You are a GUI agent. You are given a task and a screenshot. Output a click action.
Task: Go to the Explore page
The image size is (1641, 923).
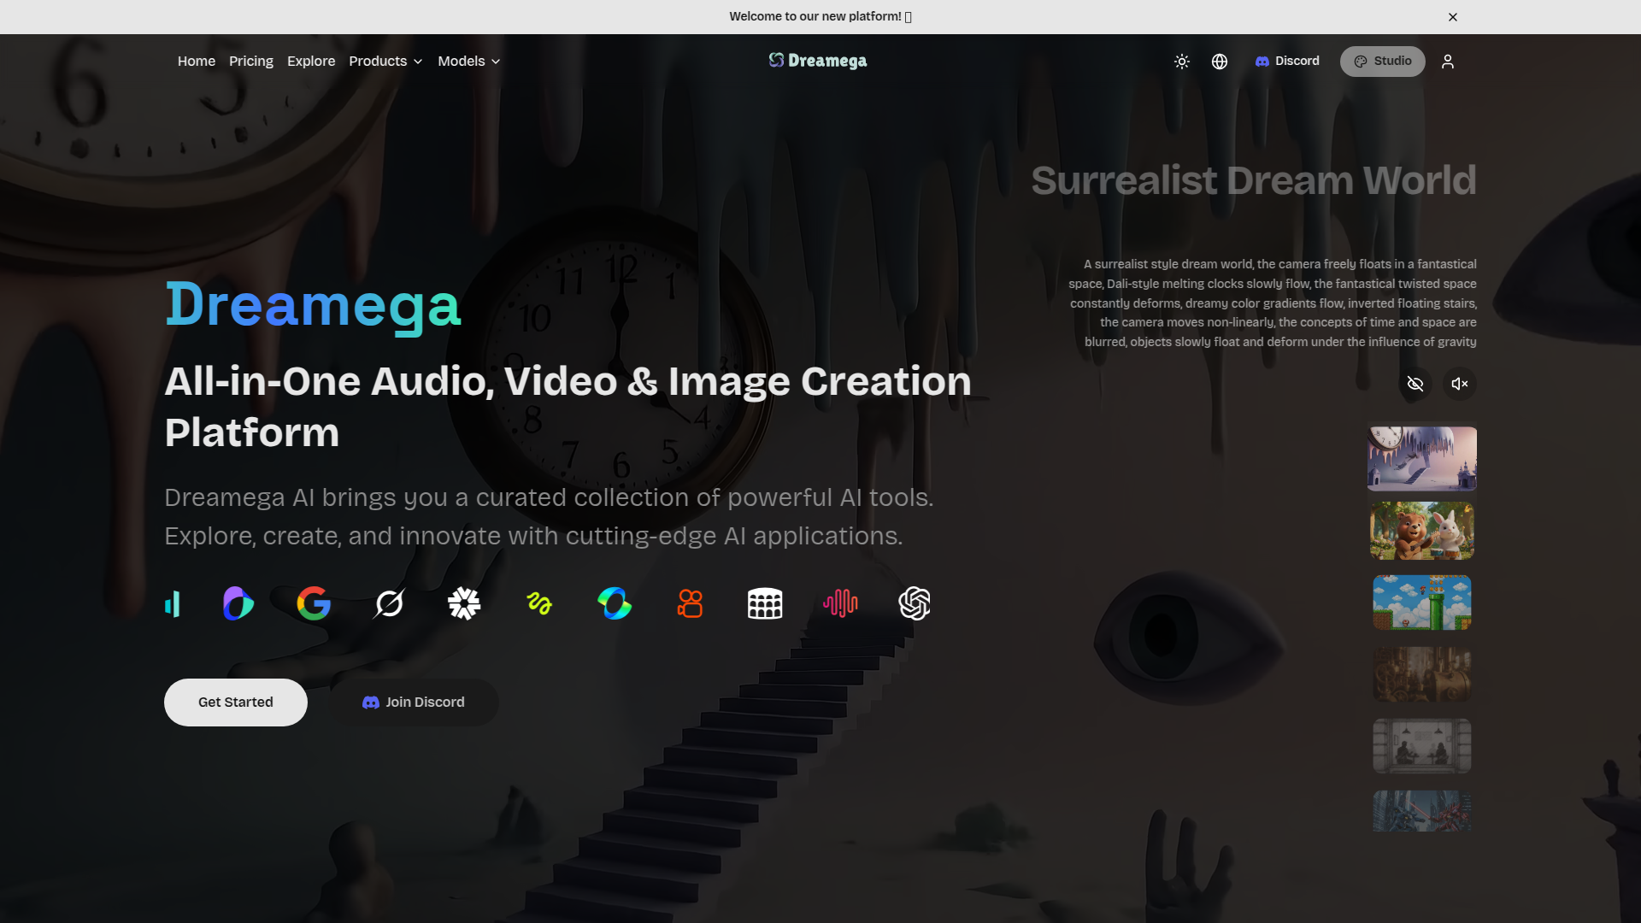coord(311,62)
